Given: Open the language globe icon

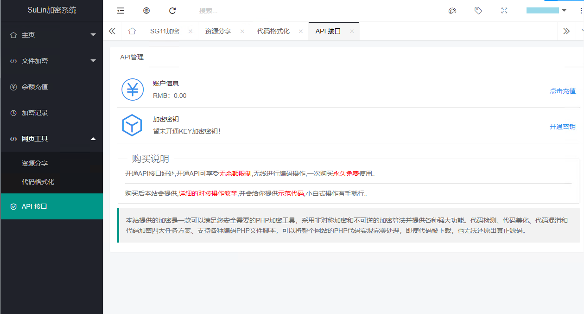Looking at the screenshot, I should click(146, 10).
